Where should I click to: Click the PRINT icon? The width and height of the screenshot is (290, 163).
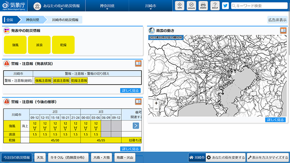(x=203, y=6)
